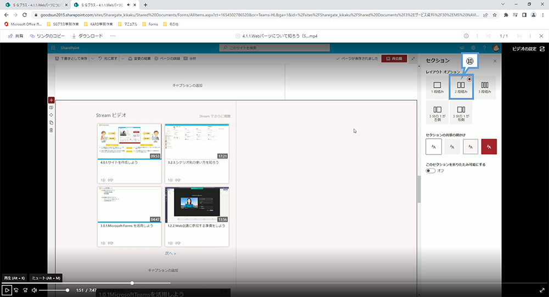Seek on the video progress bar
This screenshot has height=297, width=549.
tap(274, 283)
